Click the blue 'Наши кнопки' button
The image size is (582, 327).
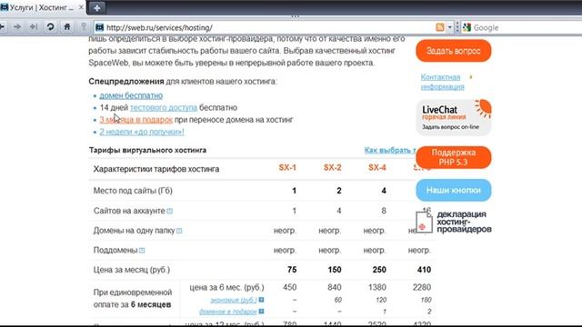coord(453,190)
